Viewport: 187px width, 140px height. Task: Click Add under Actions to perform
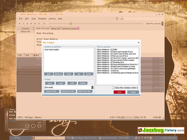coord(49,74)
